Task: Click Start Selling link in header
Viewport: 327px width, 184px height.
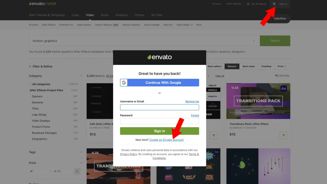Action: point(233,4)
